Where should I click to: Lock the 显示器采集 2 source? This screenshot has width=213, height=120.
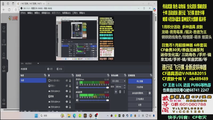(x=70, y=81)
